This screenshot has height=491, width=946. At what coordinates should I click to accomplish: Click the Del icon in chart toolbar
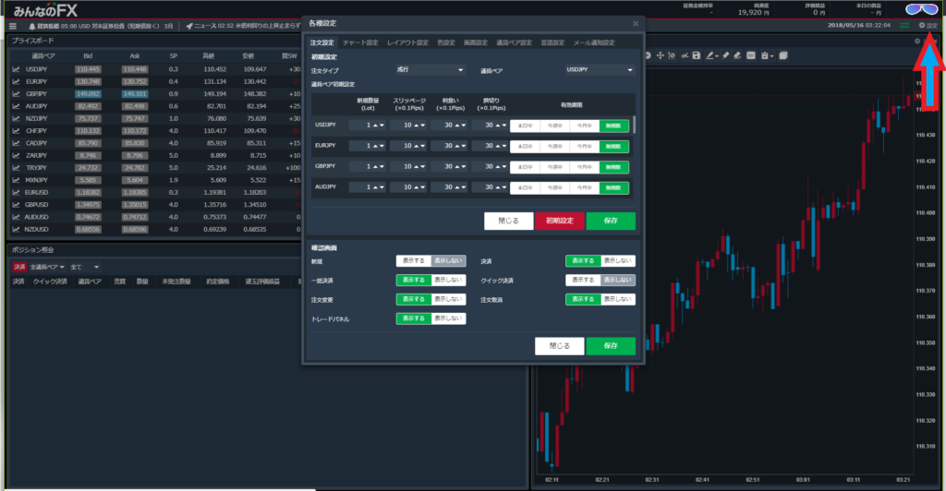click(x=750, y=55)
